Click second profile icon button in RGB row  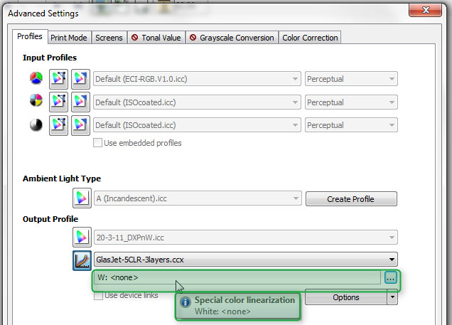pyautogui.click(x=81, y=79)
